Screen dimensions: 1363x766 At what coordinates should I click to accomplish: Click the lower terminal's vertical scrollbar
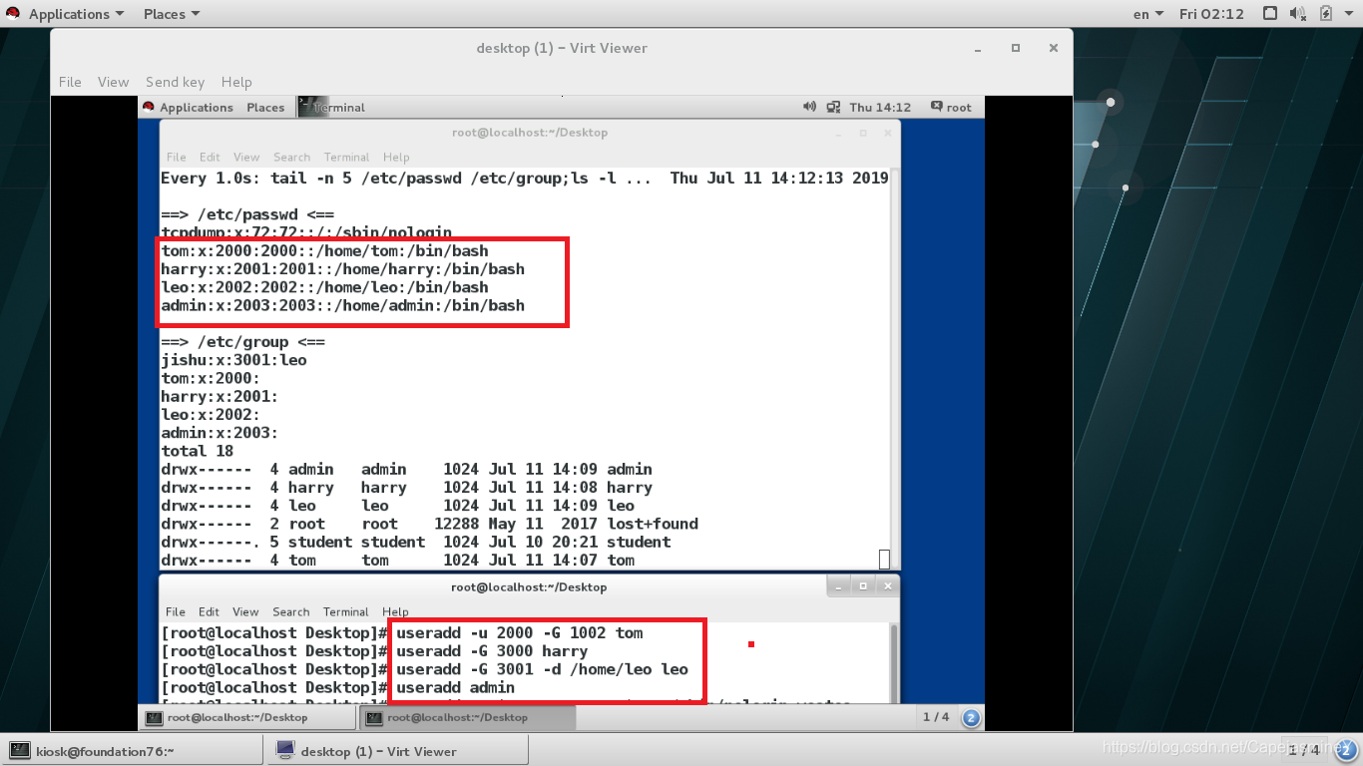(x=893, y=663)
